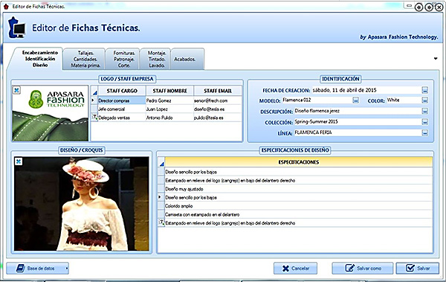Select the Antonio Pulido name cell
The width and height of the screenshot is (446, 282).
169,118
